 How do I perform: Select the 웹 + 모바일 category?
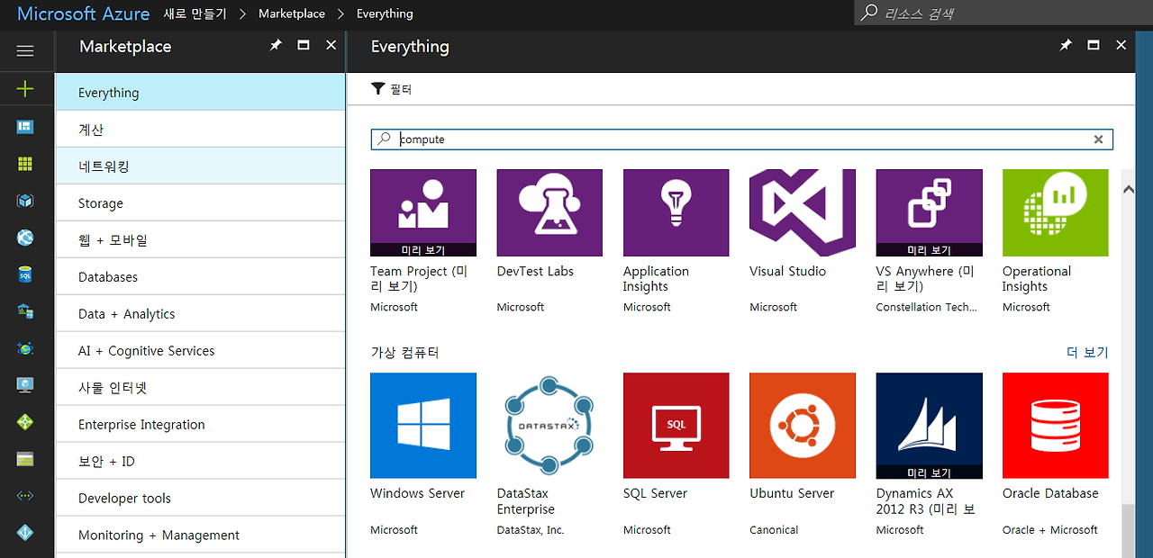(x=200, y=240)
